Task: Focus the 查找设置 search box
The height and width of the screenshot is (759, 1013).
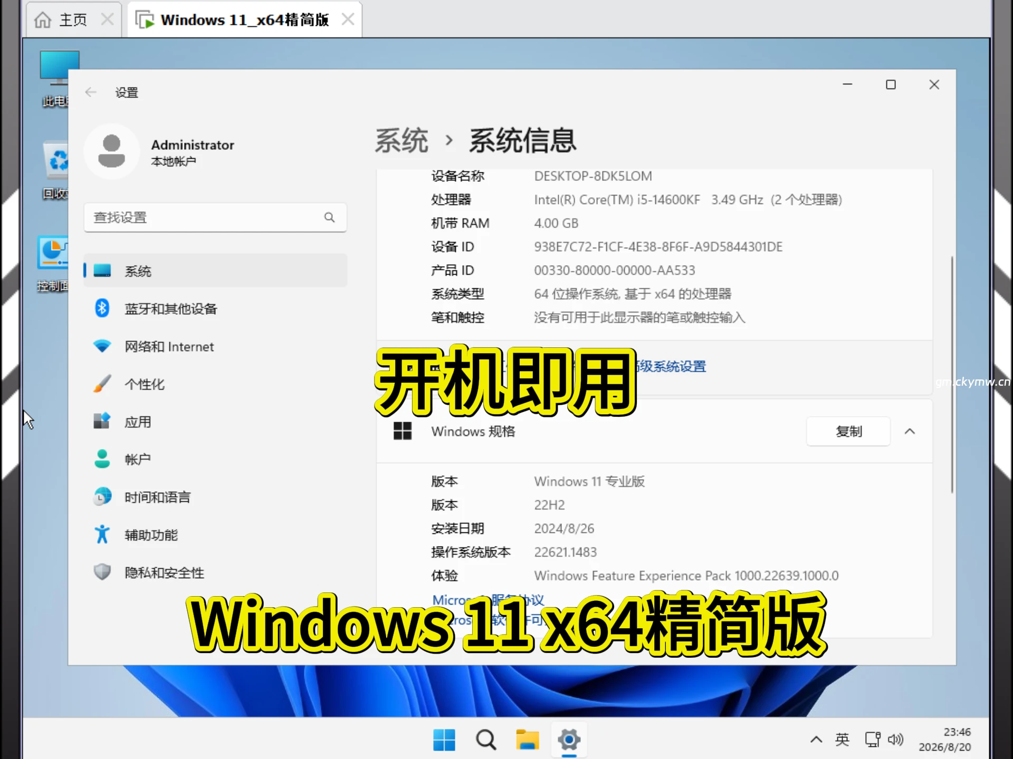Action: point(215,217)
